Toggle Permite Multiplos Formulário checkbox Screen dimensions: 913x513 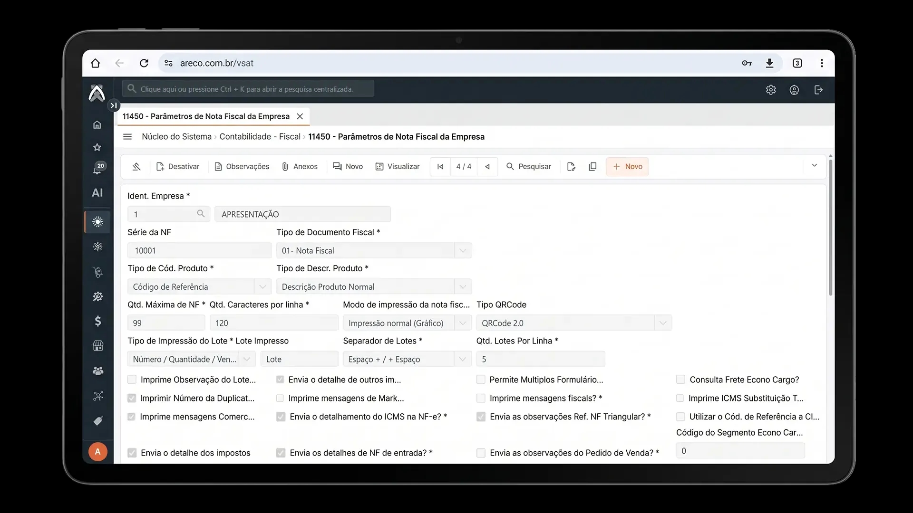point(481,380)
